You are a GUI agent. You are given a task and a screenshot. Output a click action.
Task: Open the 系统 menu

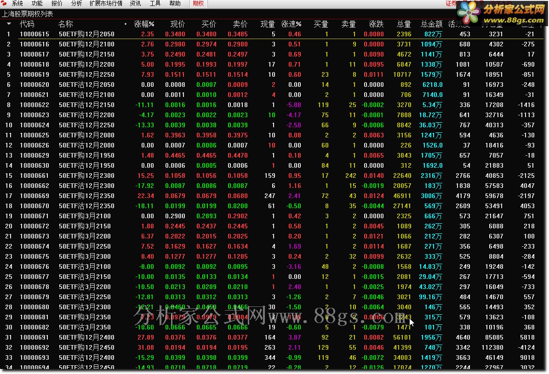pos(17,4)
